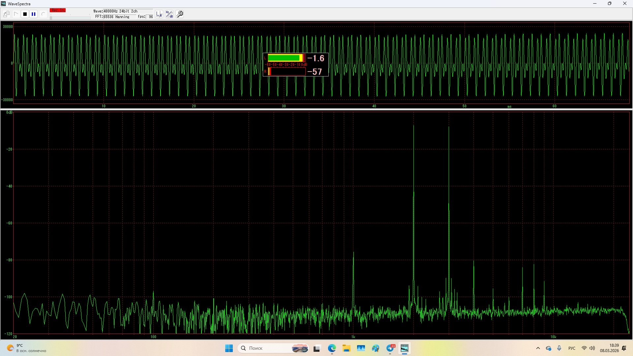Click the loop/repeat circle icon
Screen dimensions: 633x356
coord(43,14)
